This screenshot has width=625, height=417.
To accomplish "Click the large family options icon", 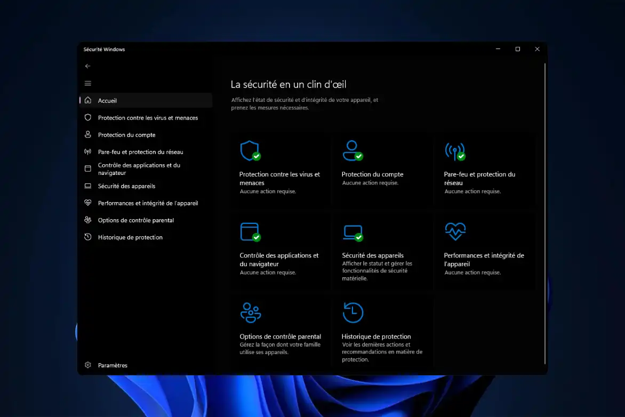I will coord(250,312).
